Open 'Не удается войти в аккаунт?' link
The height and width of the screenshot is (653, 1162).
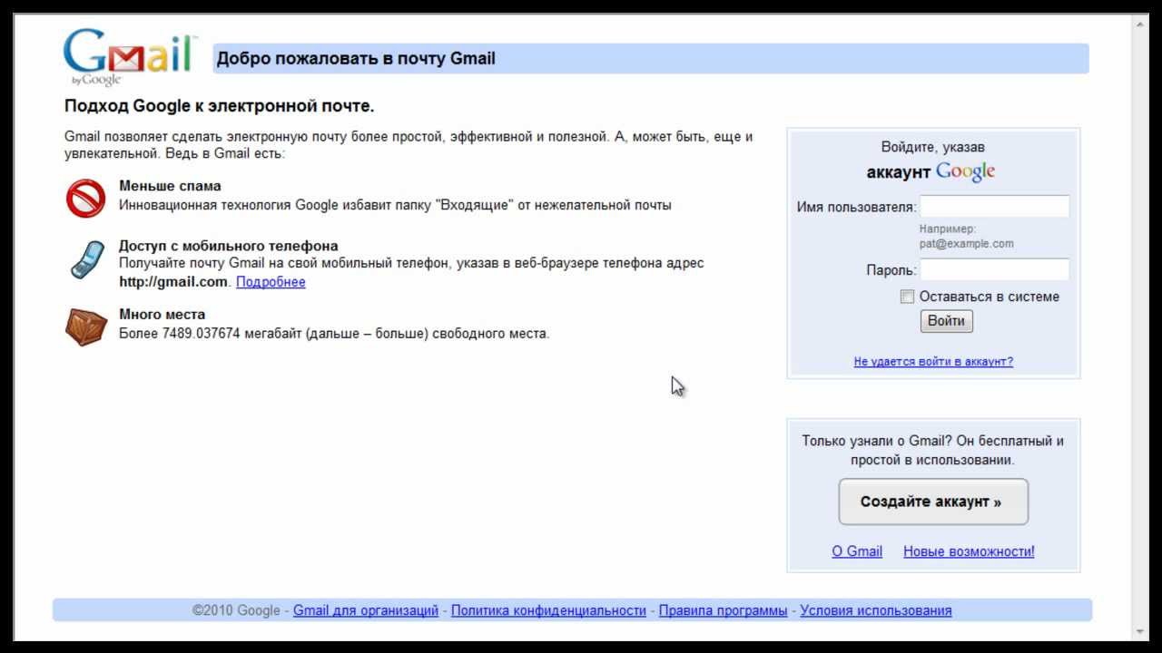tap(933, 361)
